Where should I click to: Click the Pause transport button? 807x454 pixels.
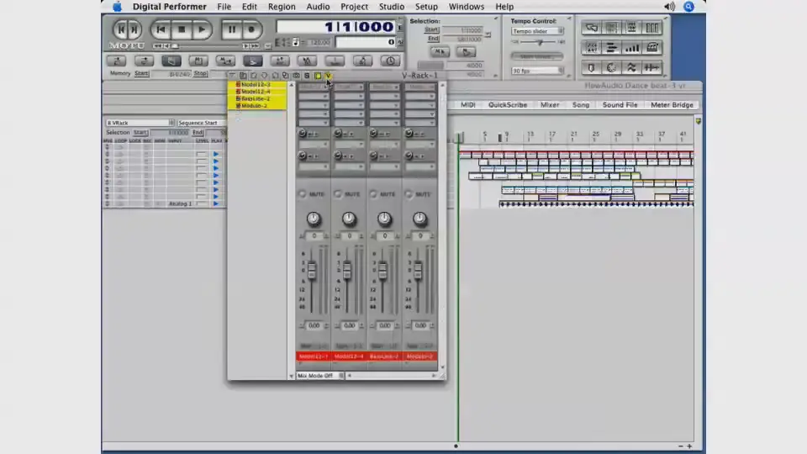tap(232, 30)
